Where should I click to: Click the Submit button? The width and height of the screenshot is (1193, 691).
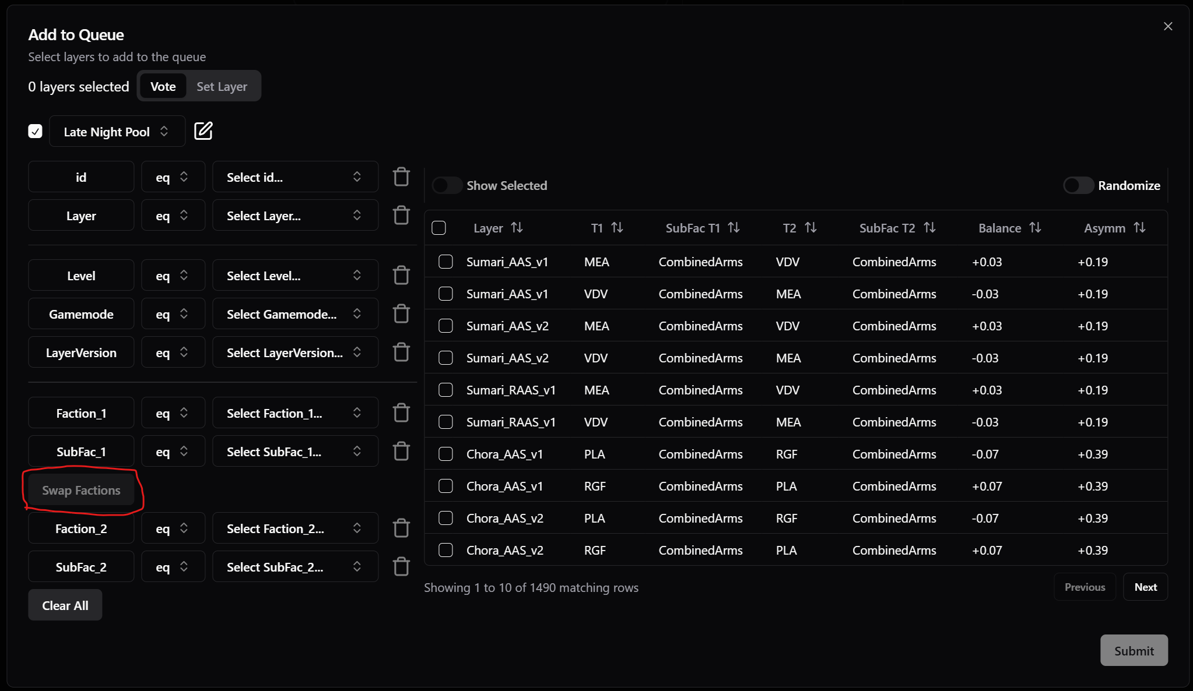click(1134, 650)
